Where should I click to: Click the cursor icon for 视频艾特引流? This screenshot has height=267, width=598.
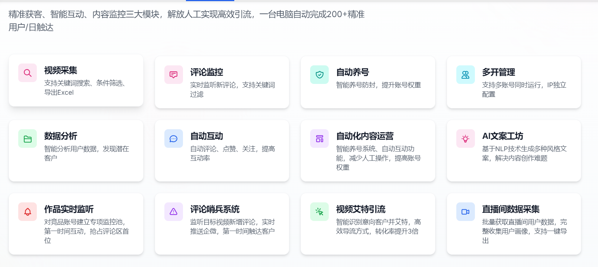(319, 212)
